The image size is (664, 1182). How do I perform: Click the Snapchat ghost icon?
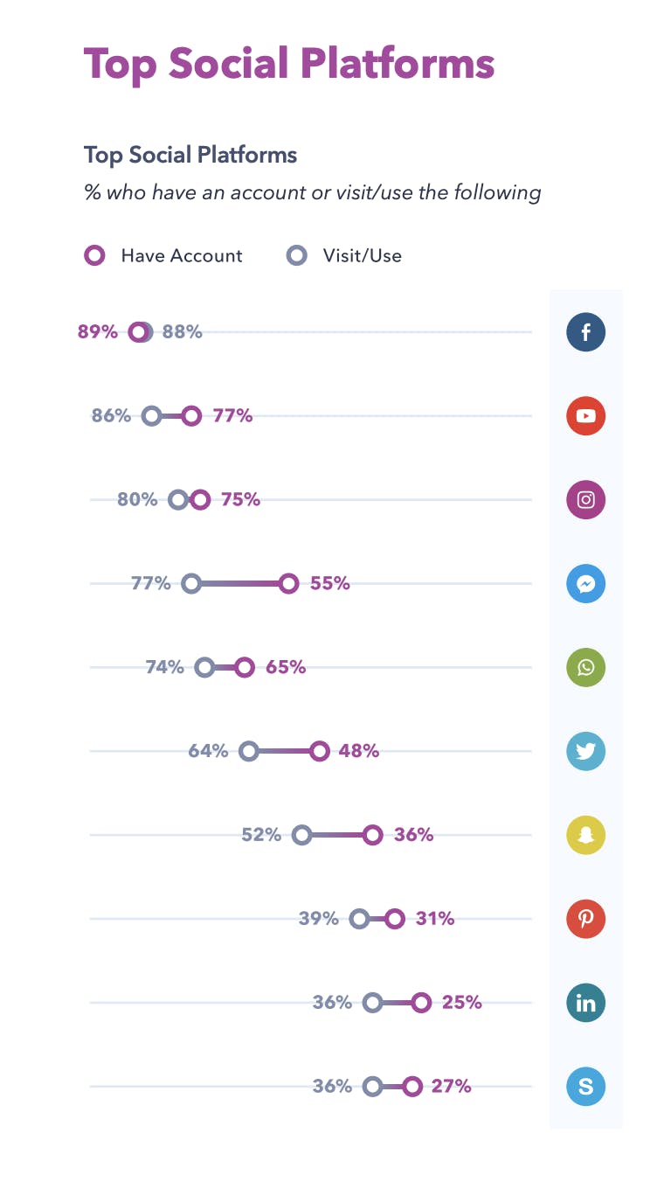tap(585, 836)
